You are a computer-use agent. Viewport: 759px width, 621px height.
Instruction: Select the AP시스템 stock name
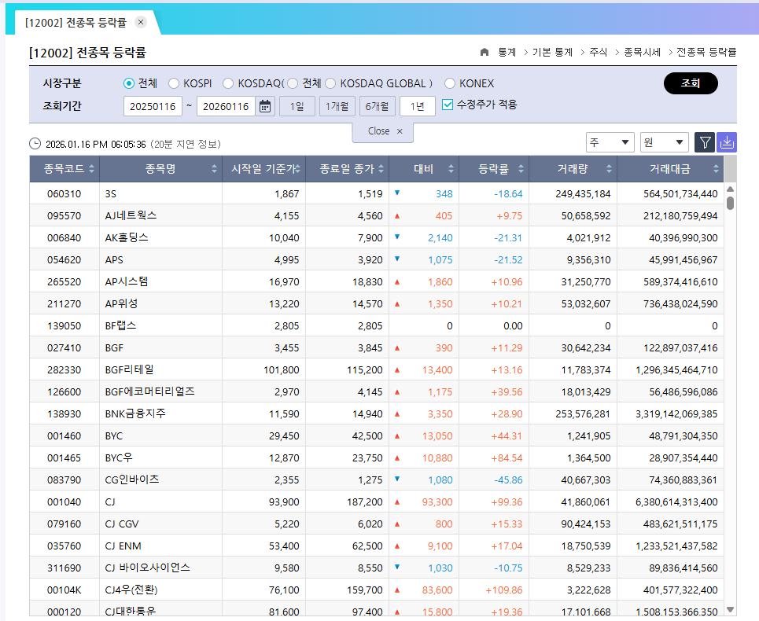127,281
